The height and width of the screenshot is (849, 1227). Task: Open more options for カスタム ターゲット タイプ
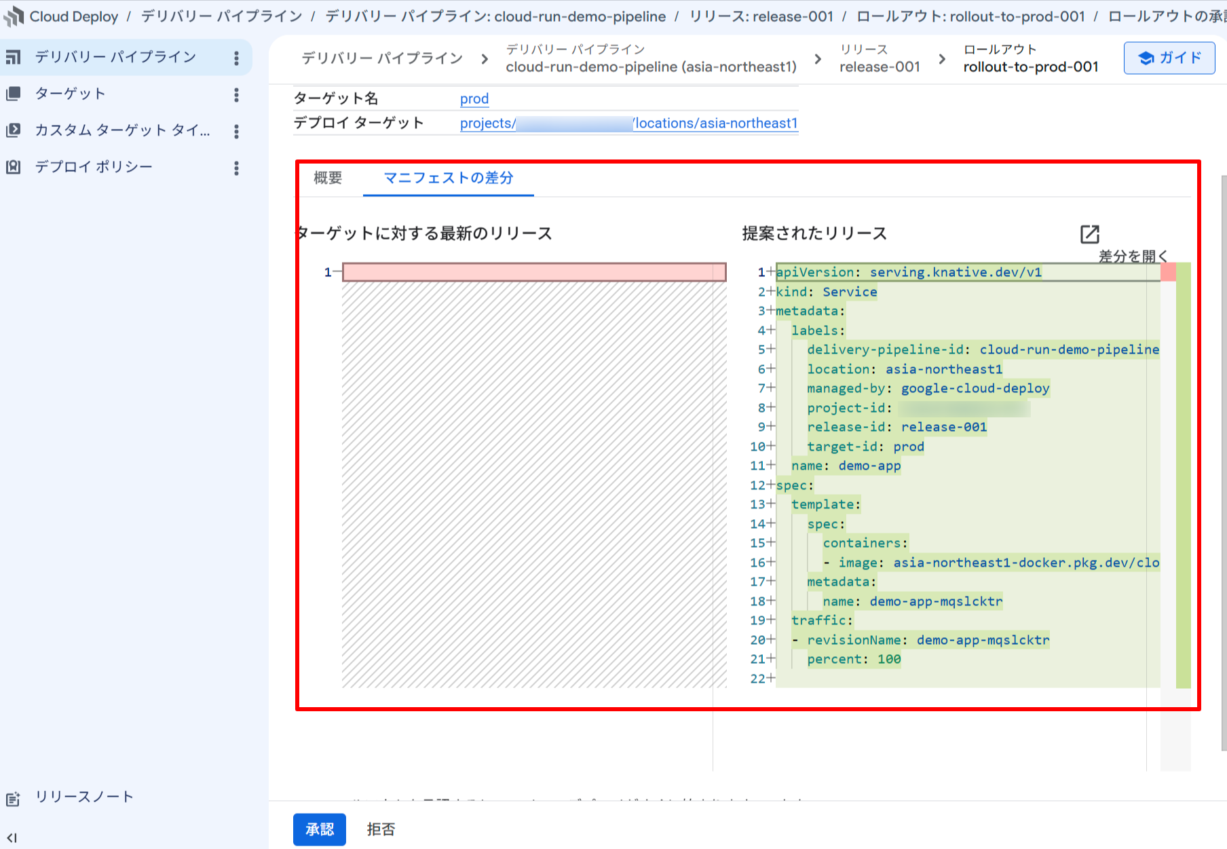tap(236, 131)
